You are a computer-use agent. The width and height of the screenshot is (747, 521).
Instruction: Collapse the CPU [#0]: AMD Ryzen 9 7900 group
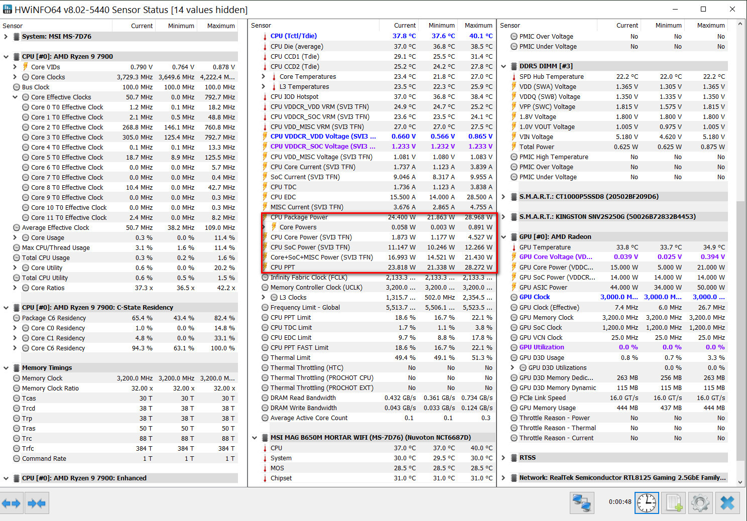coord(6,57)
